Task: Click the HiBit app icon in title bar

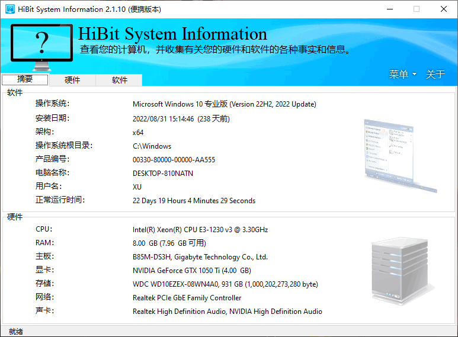Action: [10, 9]
